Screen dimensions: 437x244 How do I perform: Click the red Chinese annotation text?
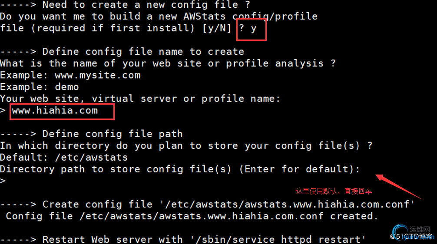pyautogui.click(x=334, y=191)
